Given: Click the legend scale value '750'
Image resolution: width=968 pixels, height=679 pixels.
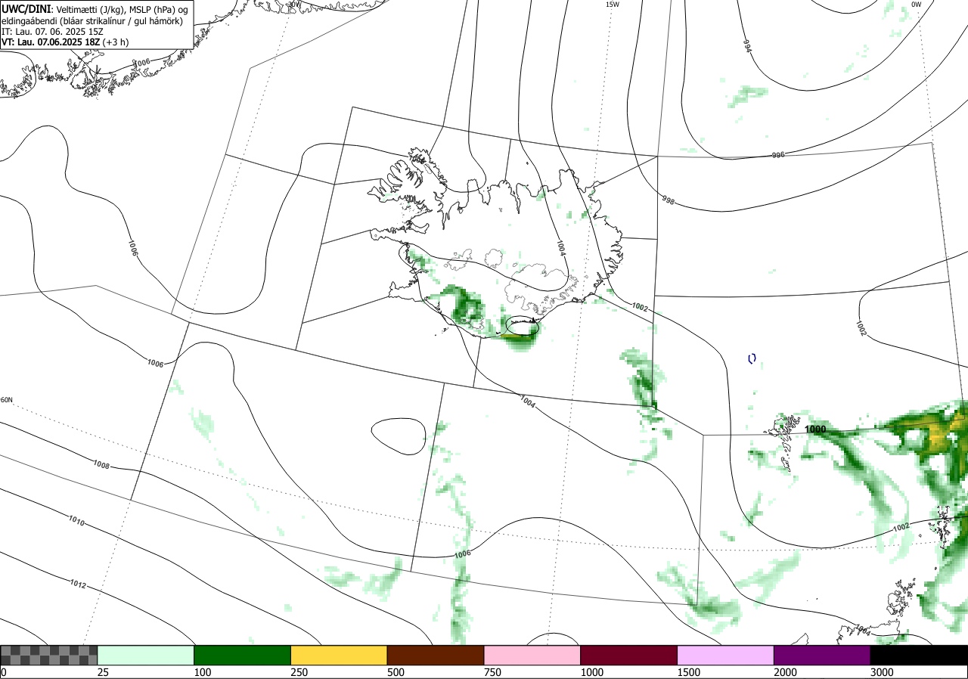Looking at the screenshot, I should click(x=493, y=672).
